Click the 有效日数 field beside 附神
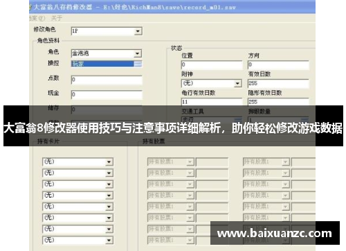 (278, 83)
